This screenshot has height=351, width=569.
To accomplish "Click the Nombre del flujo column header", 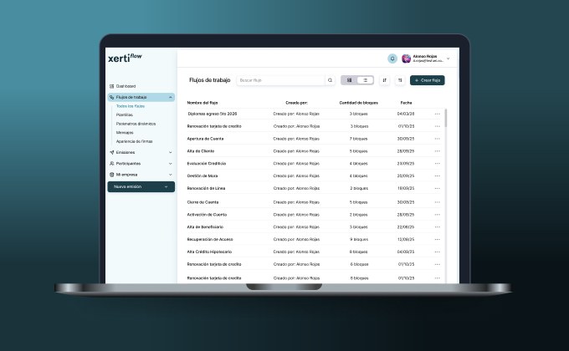I will pos(202,103).
